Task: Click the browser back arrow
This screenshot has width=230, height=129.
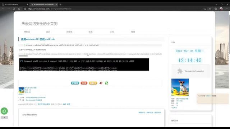Action: coord(3,9)
